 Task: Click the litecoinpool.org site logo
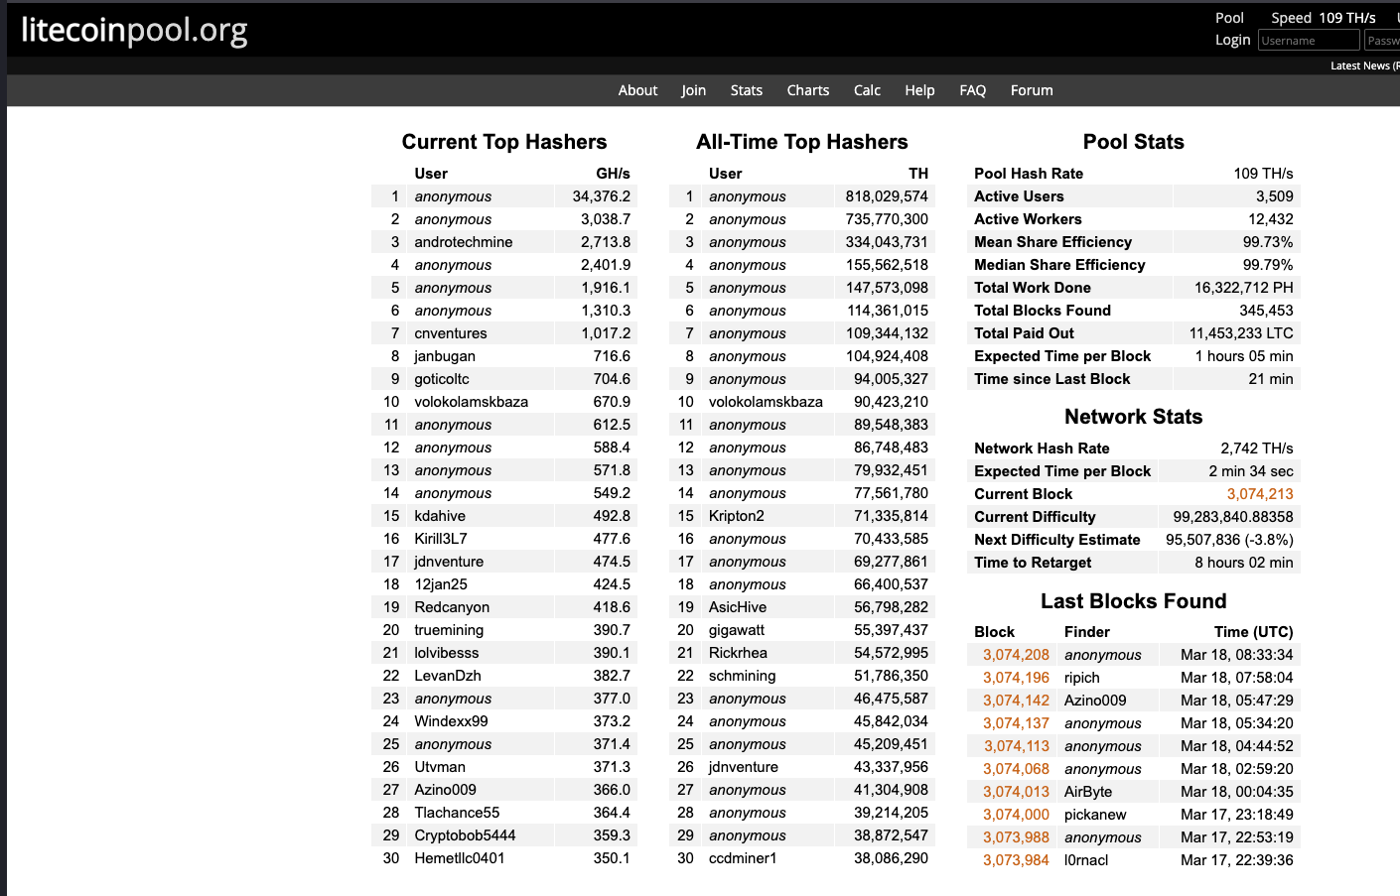134,30
